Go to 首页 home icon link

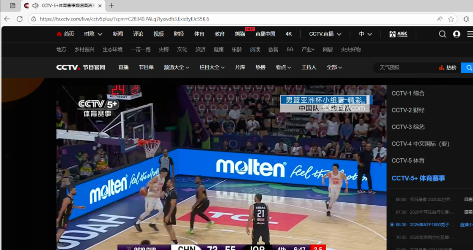pos(65,34)
